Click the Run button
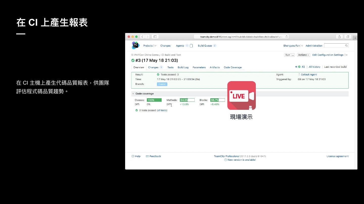 pyautogui.click(x=288, y=55)
